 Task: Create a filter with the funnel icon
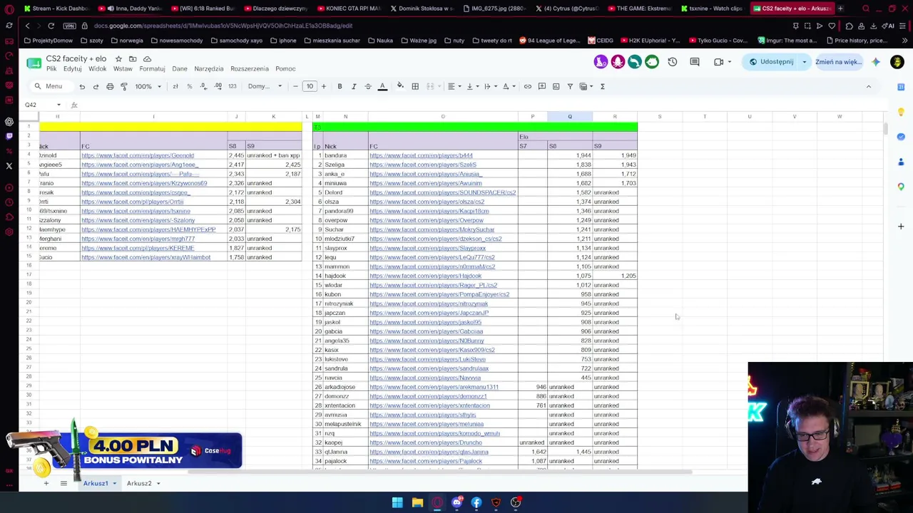[570, 86]
